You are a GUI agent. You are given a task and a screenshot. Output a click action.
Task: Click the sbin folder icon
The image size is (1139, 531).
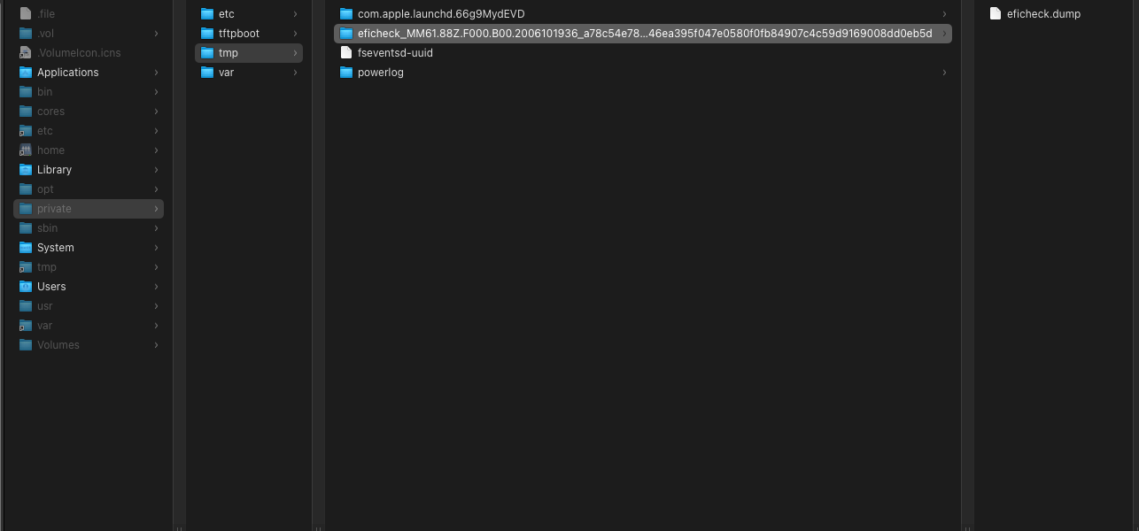(x=26, y=228)
